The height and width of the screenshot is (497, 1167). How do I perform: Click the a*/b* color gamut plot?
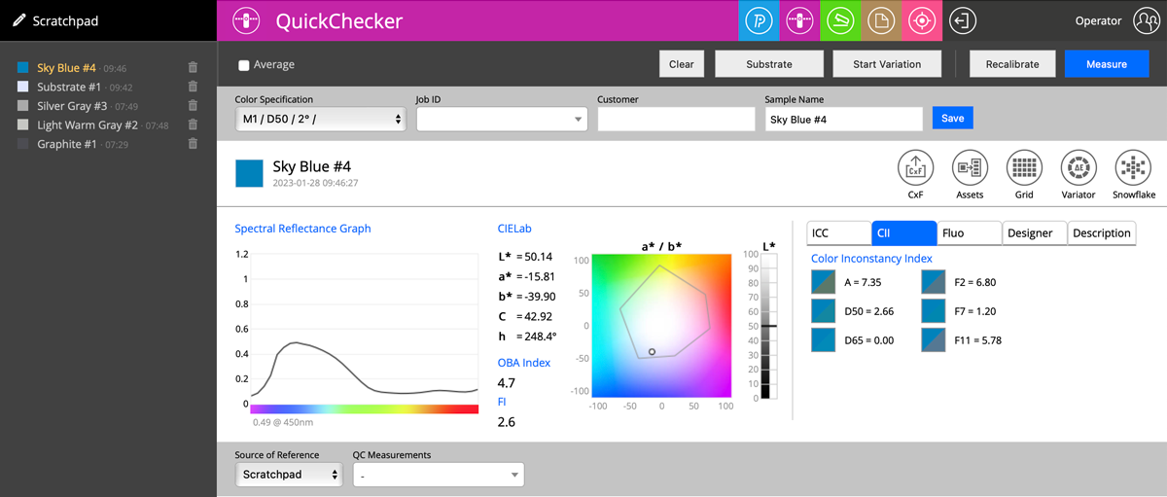pyautogui.click(x=661, y=325)
